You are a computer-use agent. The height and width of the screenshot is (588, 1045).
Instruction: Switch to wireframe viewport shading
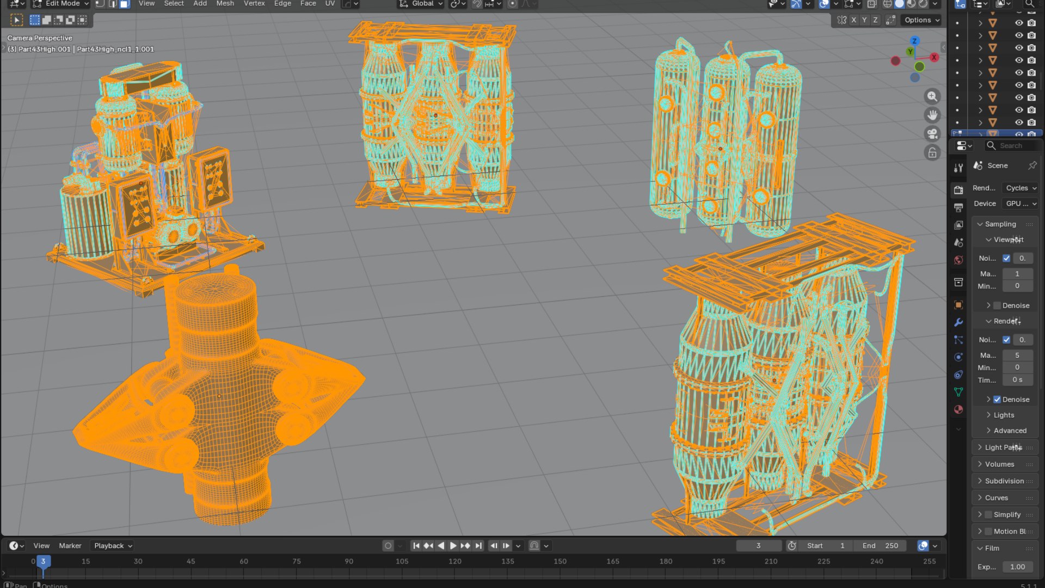pos(887,4)
